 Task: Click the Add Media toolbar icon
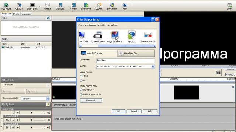click(6, 6)
